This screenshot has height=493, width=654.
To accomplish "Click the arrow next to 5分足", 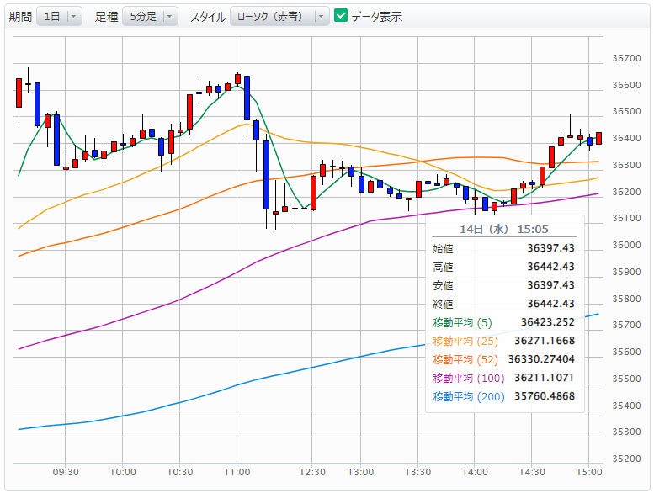I will (170, 17).
